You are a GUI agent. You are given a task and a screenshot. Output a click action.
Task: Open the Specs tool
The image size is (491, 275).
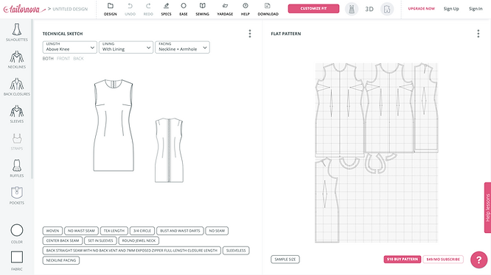[167, 9]
